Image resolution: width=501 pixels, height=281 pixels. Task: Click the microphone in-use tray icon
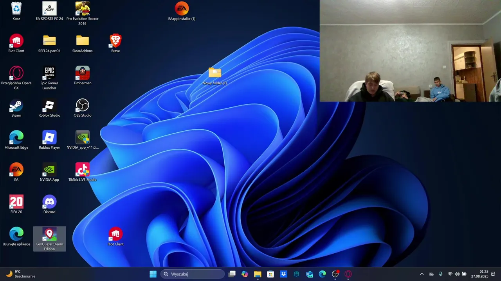(x=441, y=274)
